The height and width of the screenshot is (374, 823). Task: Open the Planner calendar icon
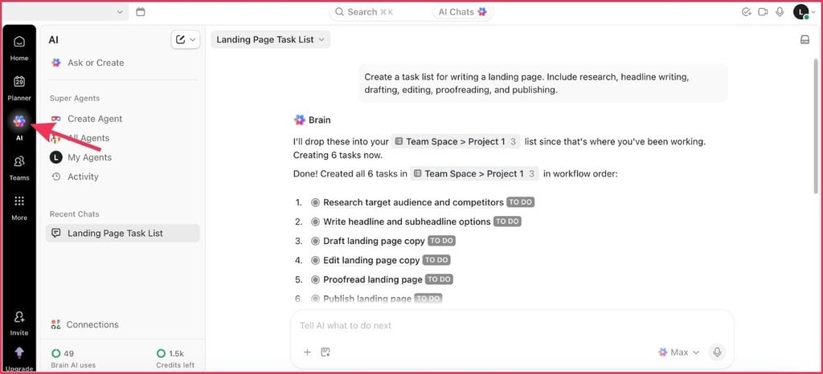19,82
